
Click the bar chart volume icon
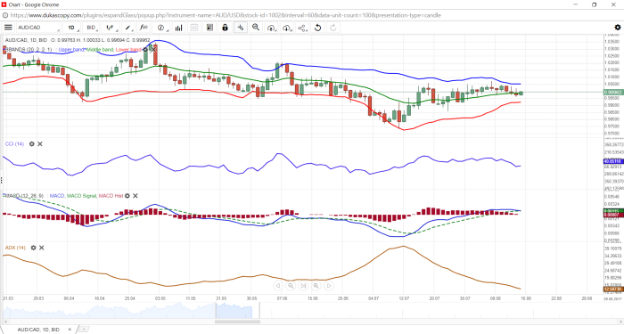point(178,28)
